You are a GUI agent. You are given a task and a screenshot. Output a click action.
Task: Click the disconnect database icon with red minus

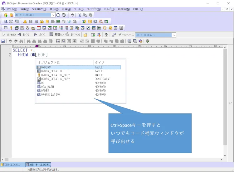tap(11, 15)
